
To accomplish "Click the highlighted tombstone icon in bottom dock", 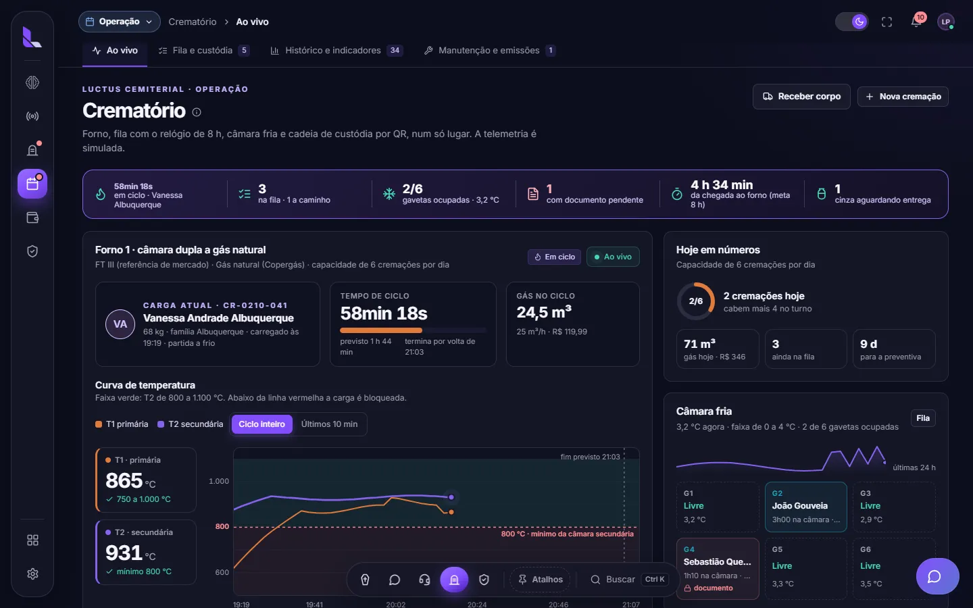I will 454,580.
